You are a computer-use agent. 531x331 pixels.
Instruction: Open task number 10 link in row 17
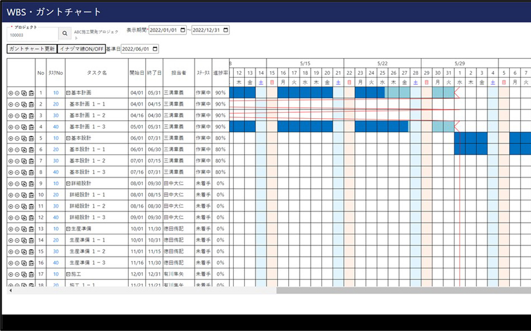56,274
